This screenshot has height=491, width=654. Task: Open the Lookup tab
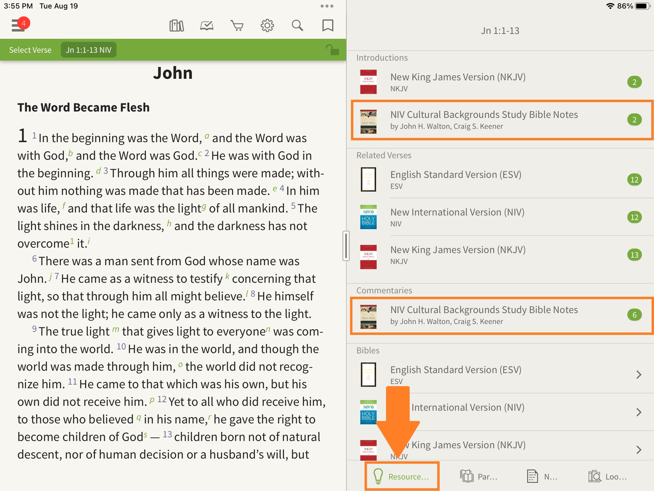(608, 476)
